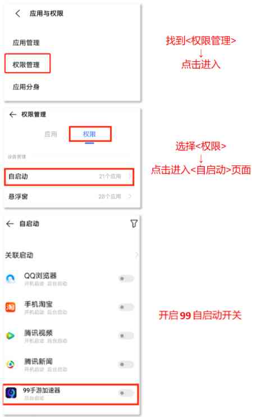Viewport: 256px width, 417px height.
Task: Open 应用分身 entry
Action: pos(26,87)
